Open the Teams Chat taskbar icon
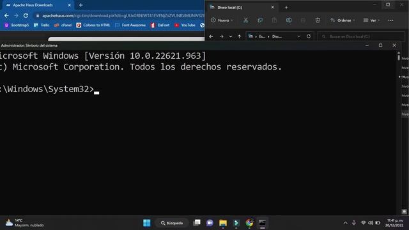 tap(210, 223)
